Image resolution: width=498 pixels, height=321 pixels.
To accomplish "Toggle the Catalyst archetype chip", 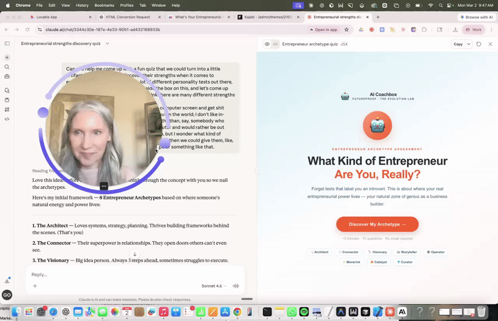I will point(379,261).
